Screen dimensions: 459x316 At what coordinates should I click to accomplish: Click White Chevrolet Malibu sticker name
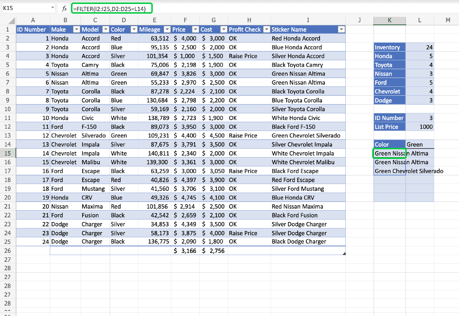pyautogui.click(x=308, y=162)
